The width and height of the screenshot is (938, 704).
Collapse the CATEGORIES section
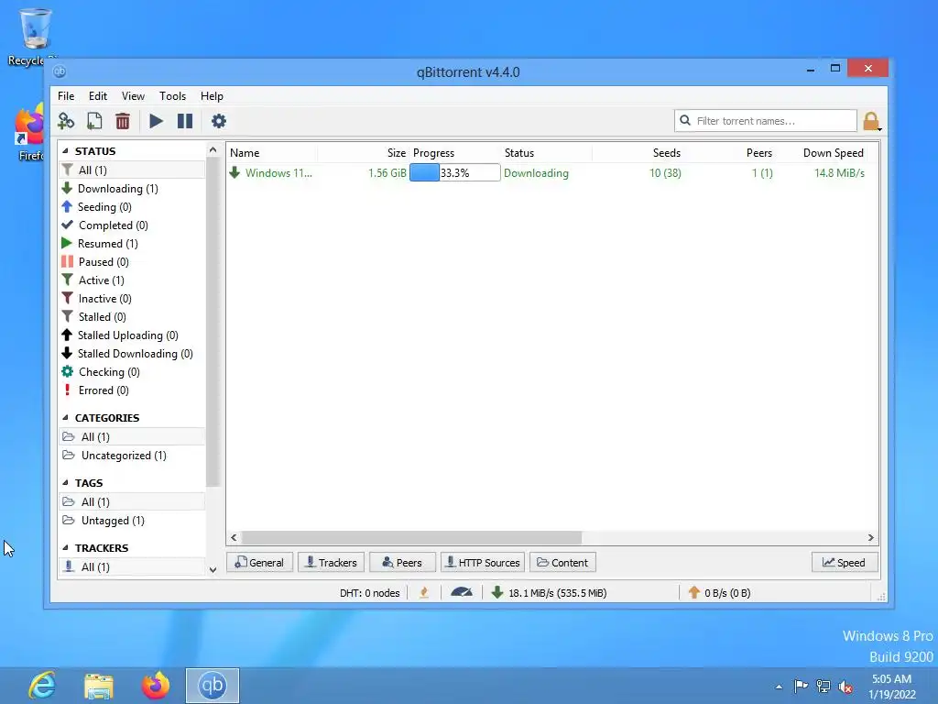coord(66,417)
